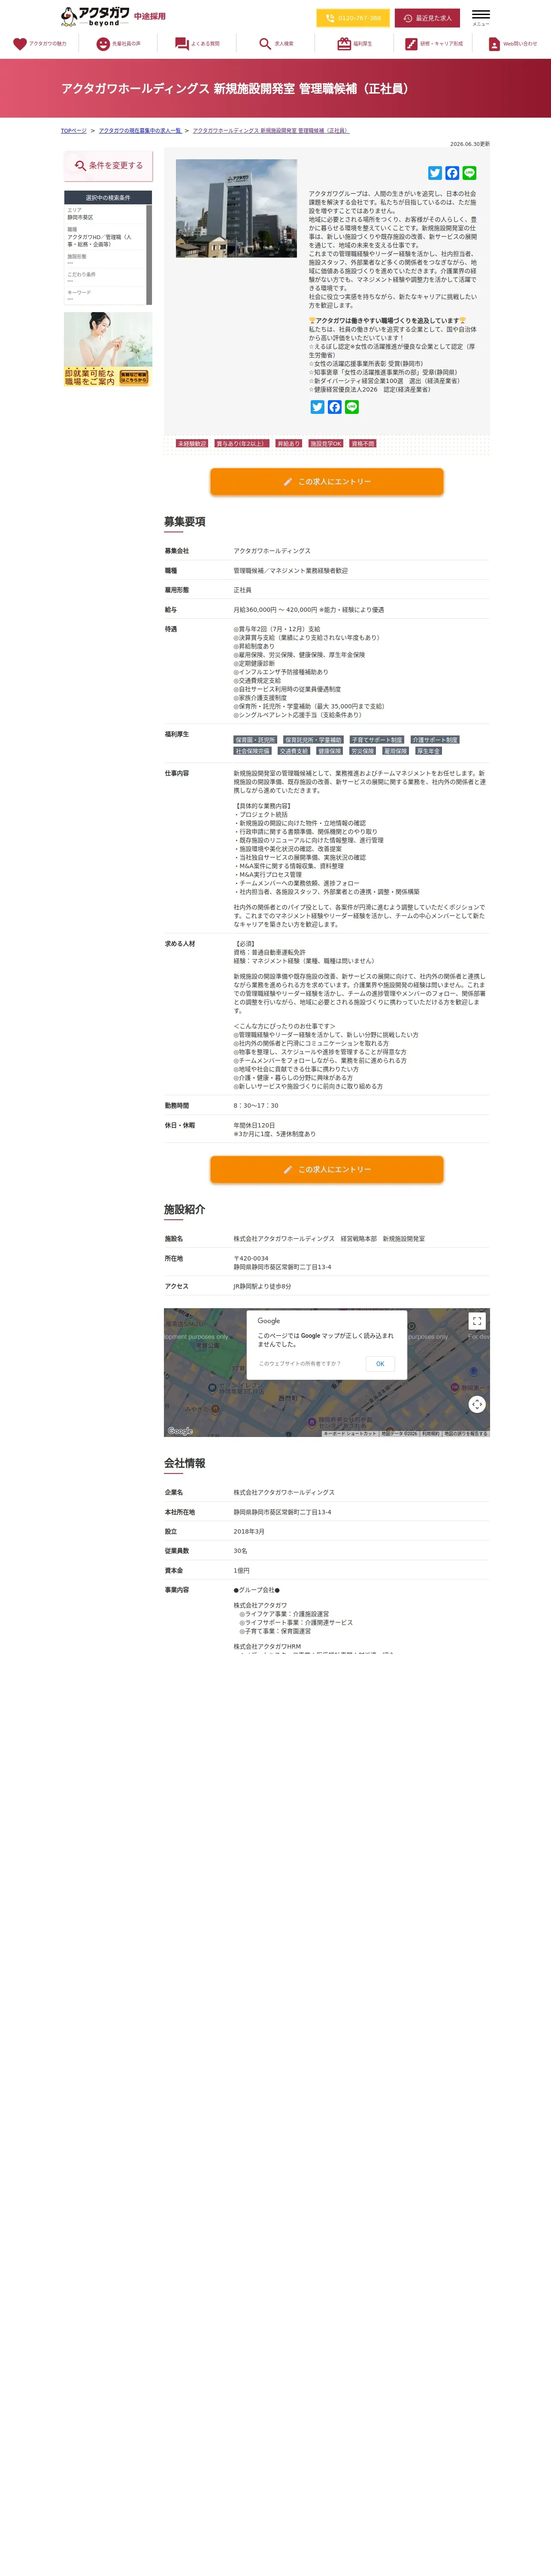Click the 募集要項 section heading
551x2576 pixels.
coord(185,522)
